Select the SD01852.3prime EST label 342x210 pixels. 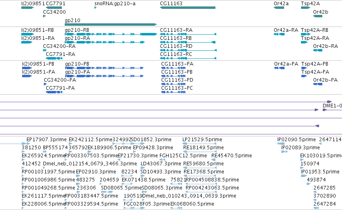click(151, 140)
